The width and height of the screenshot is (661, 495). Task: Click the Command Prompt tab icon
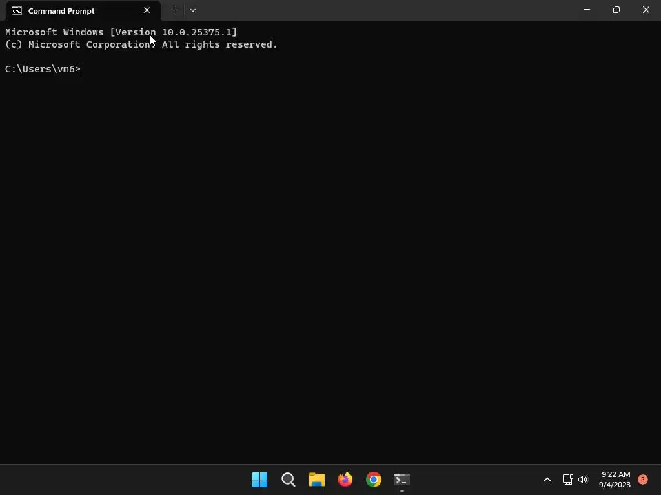coord(17,10)
